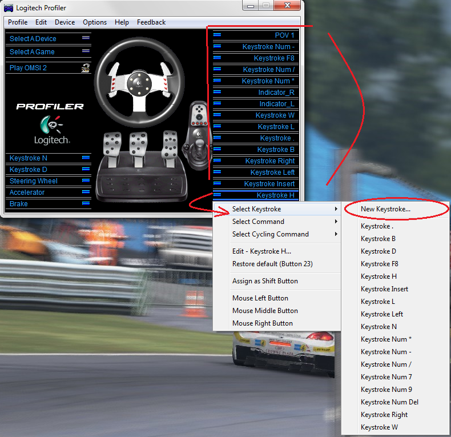Click the blue bars icon next to Keystroke F8

click(x=217, y=58)
